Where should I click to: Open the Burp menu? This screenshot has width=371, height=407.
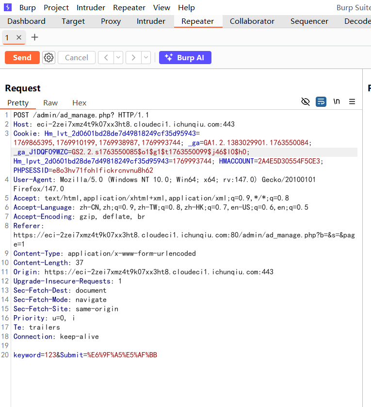28,7
